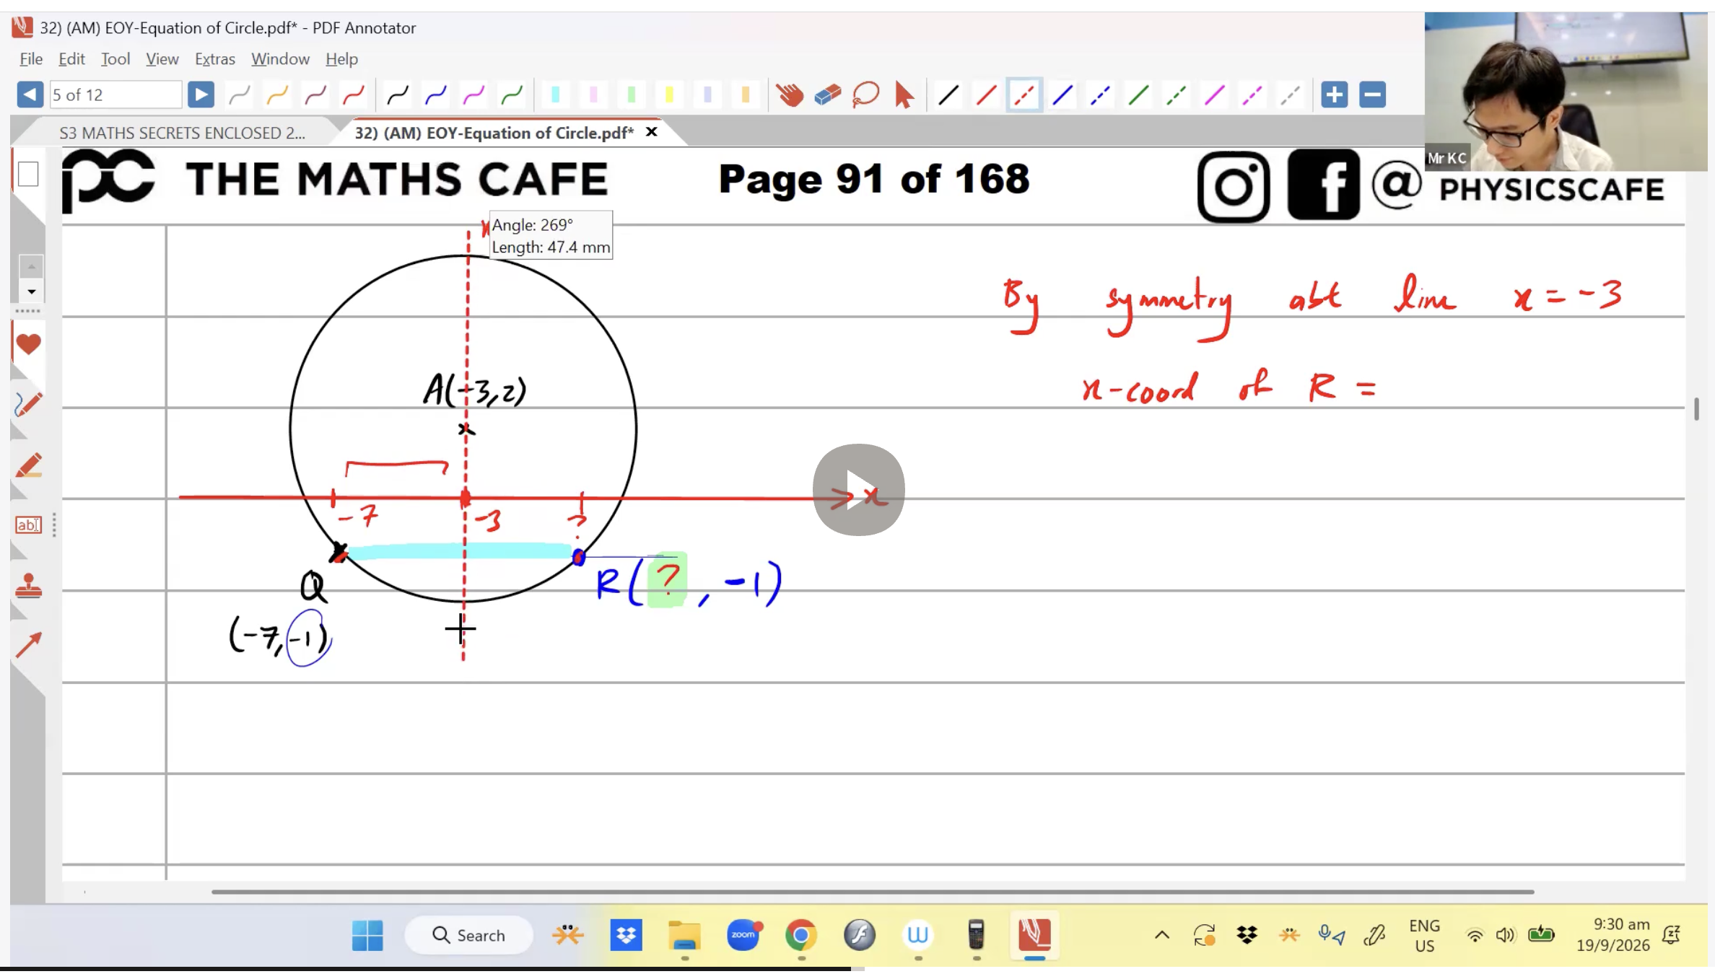Viewport: 1715px width, 974px height.
Task: Select the Eraser tool
Action: [828, 95]
